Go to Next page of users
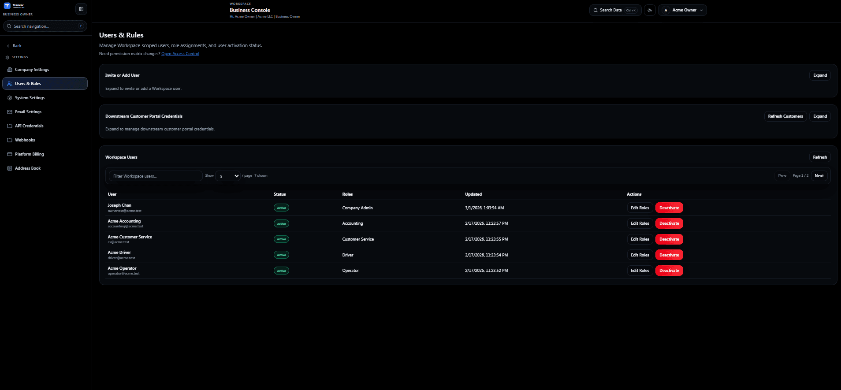 tap(819, 176)
